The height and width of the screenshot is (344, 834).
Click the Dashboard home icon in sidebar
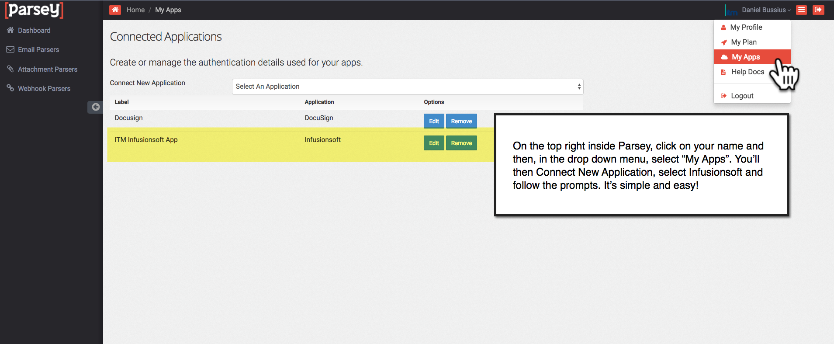click(10, 30)
